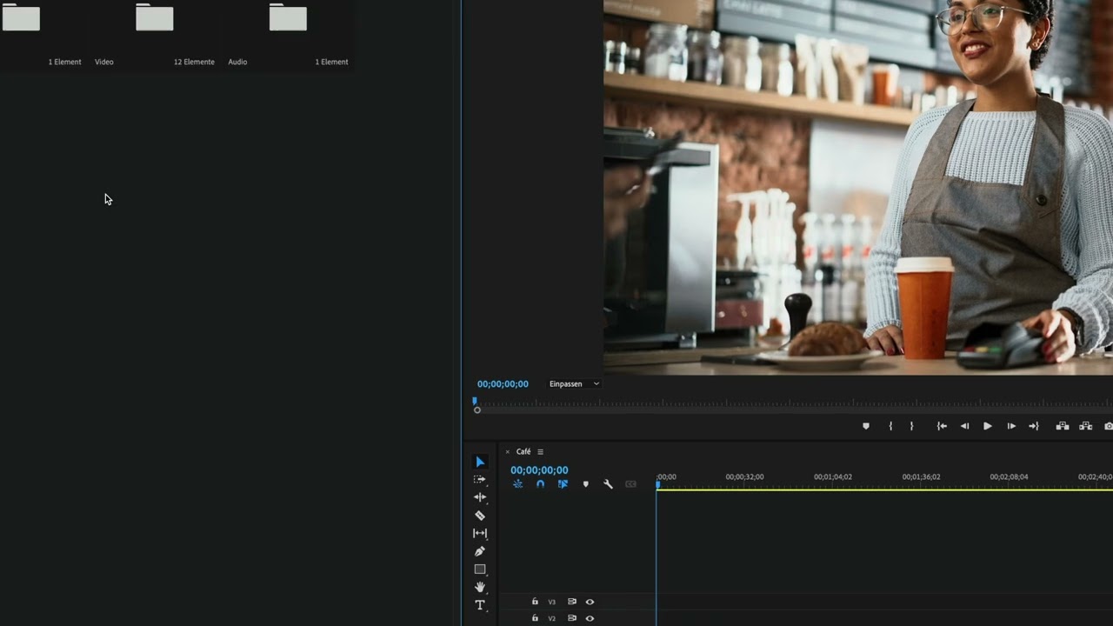This screenshot has width=1113, height=626.
Task: Hide the V2 track with its eye icon
Action: coord(590,618)
